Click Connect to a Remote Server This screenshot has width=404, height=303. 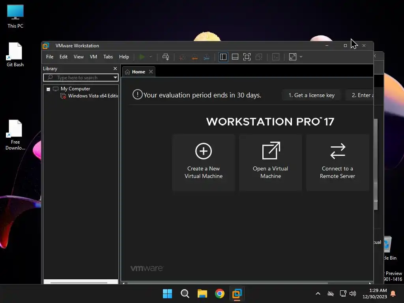[338, 162]
